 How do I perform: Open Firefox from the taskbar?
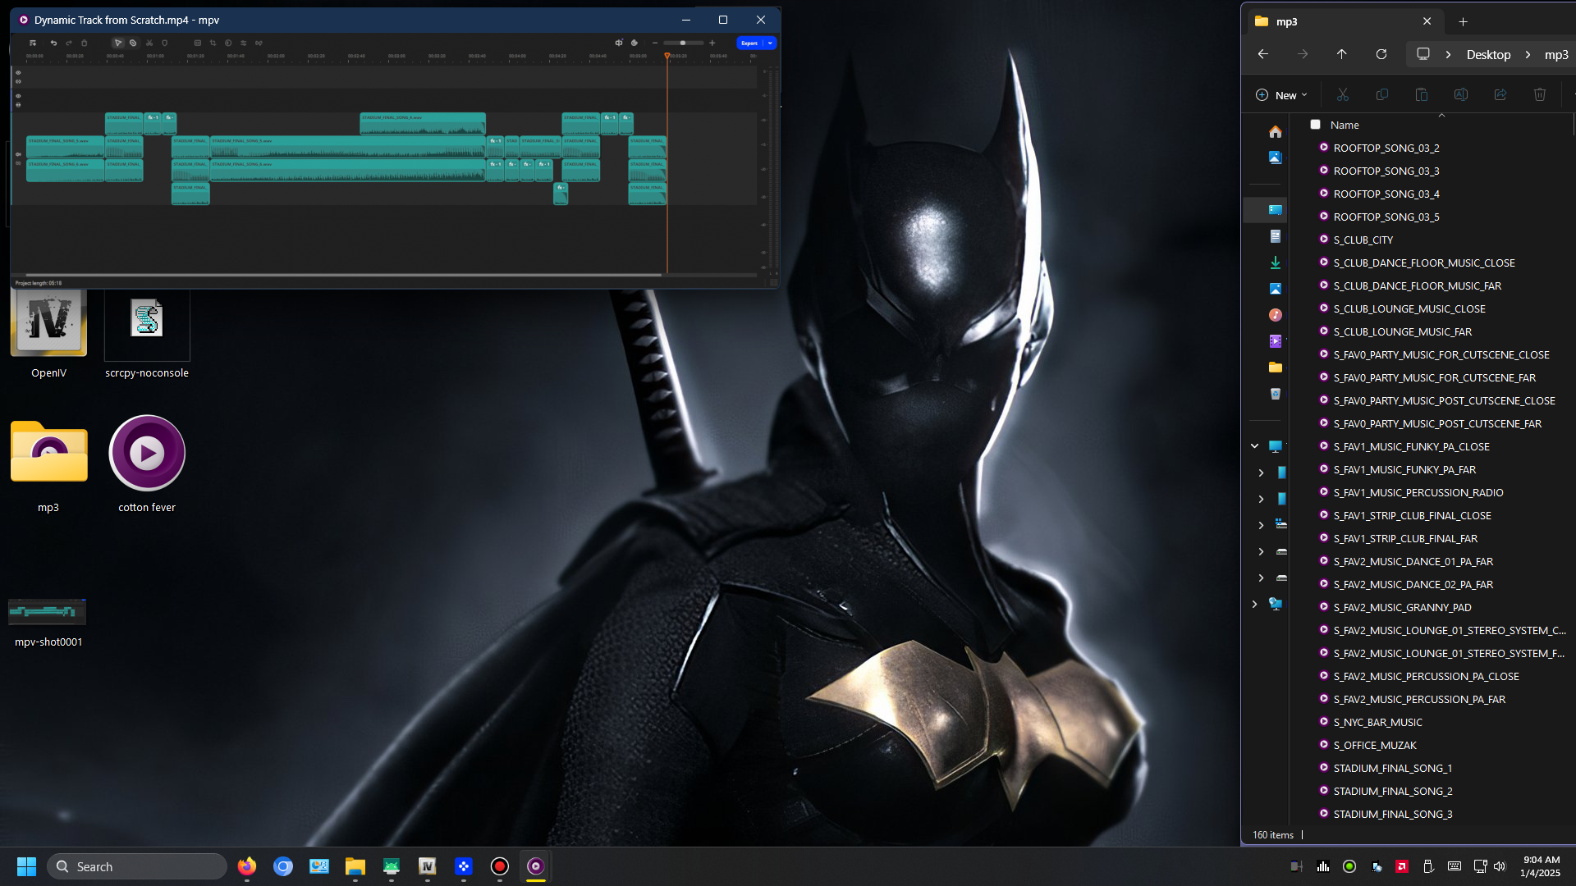(247, 866)
